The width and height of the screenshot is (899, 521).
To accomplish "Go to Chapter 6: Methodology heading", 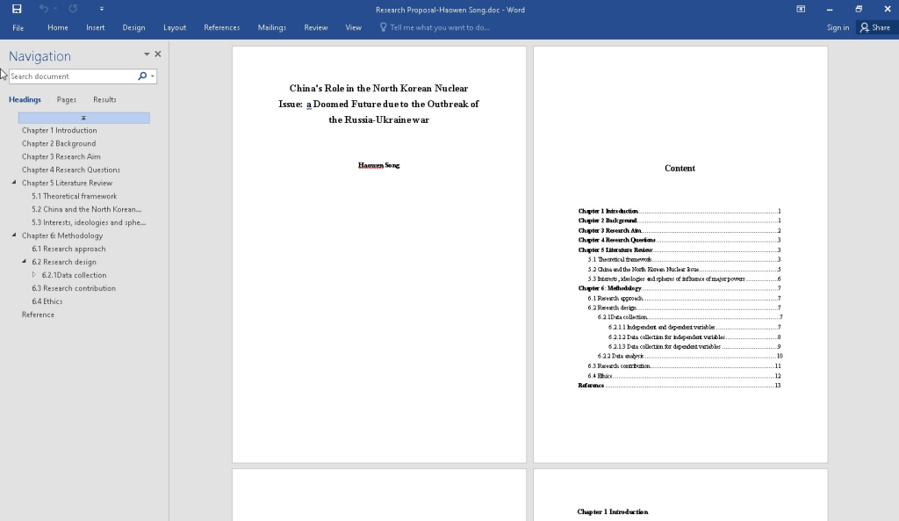I will [x=62, y=235].
